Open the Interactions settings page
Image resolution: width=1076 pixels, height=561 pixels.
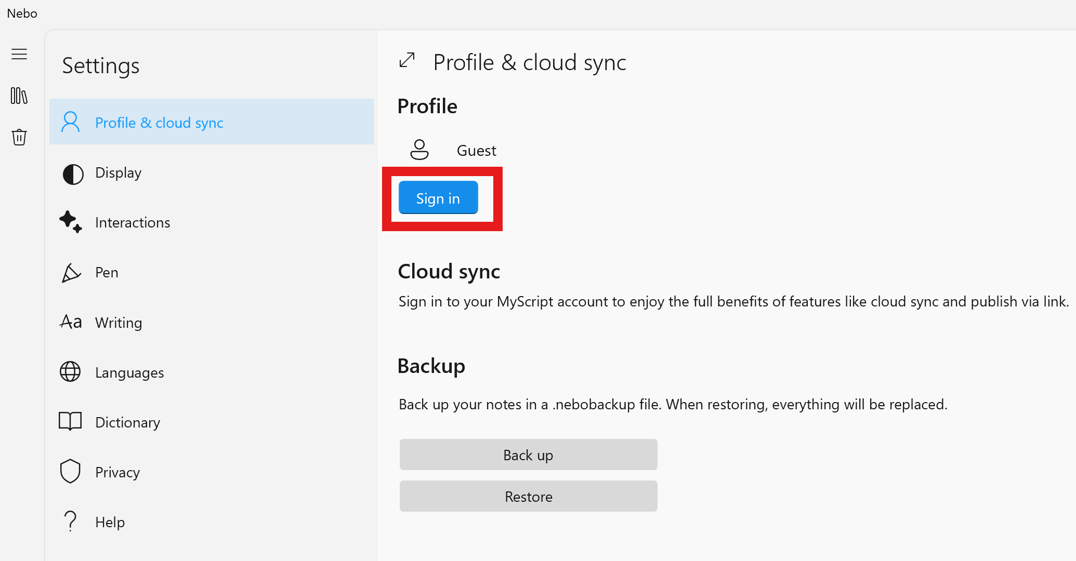(133, 223)
